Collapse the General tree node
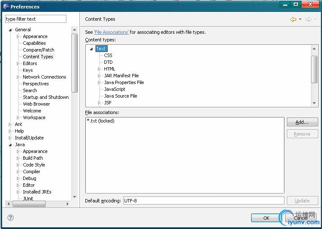Viewport: 322px width, 229px height. 10,30
